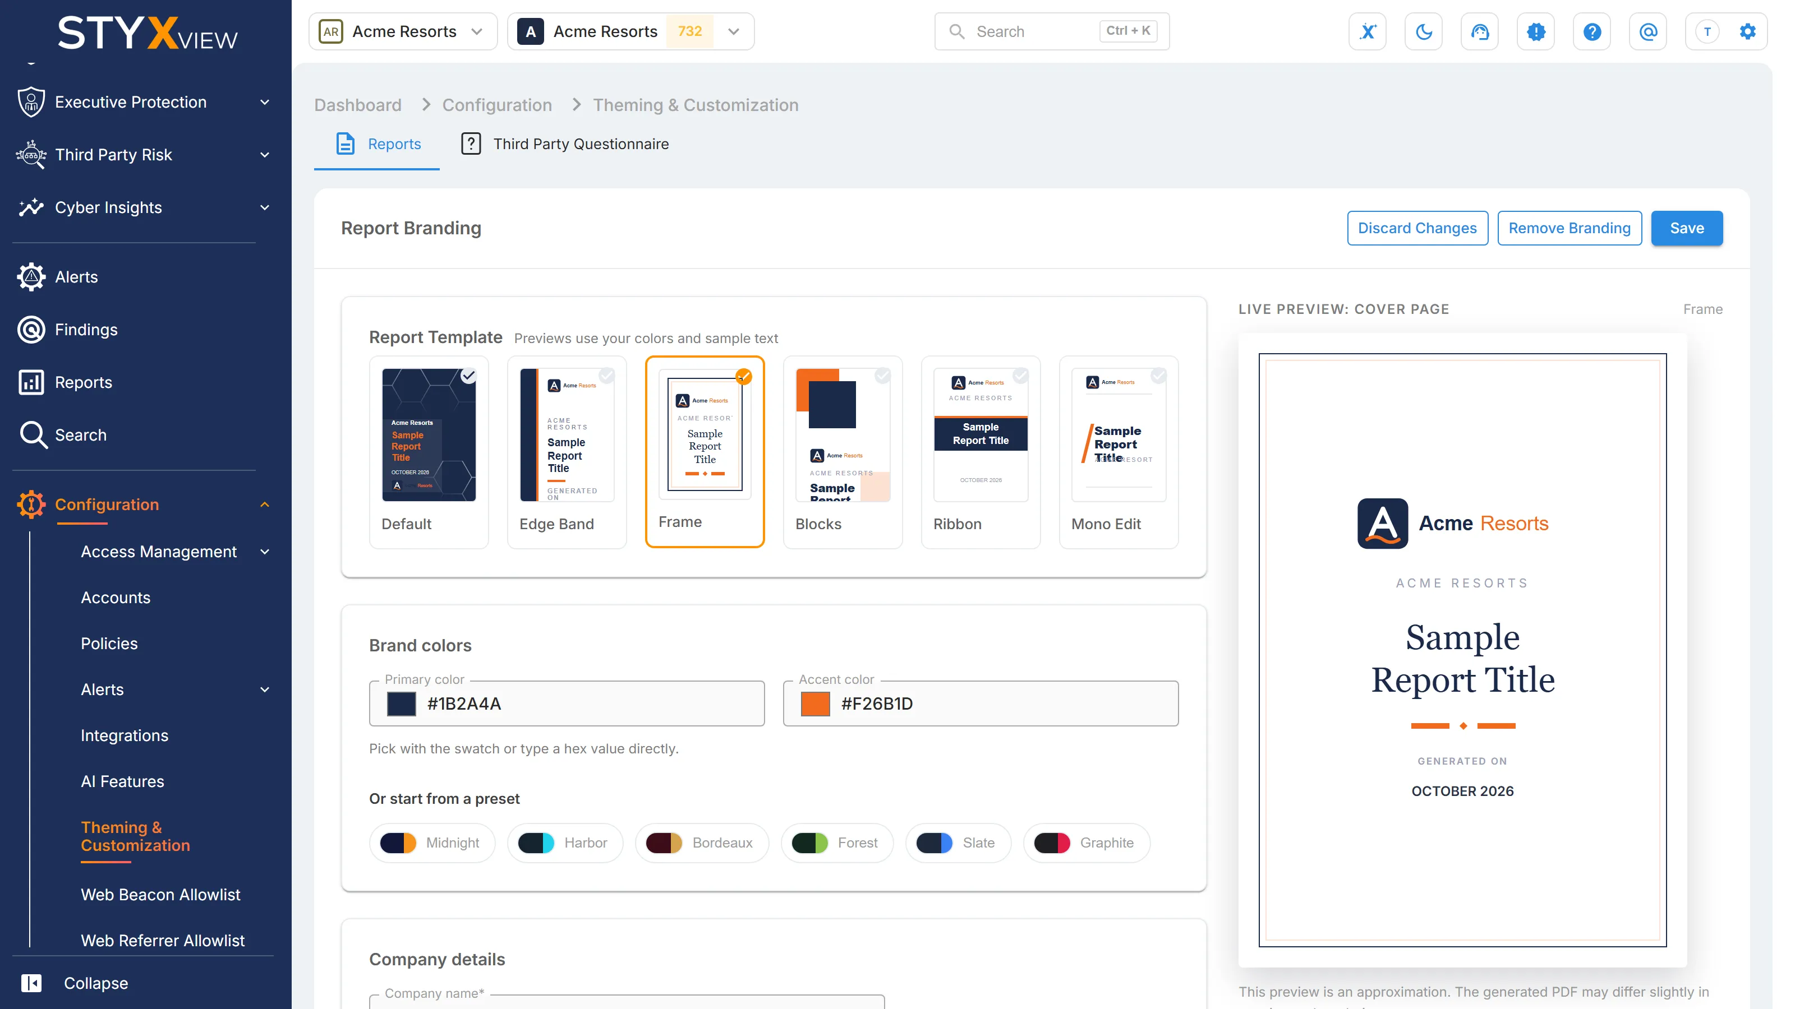Open the settings gear icon in top bar

1747,31
